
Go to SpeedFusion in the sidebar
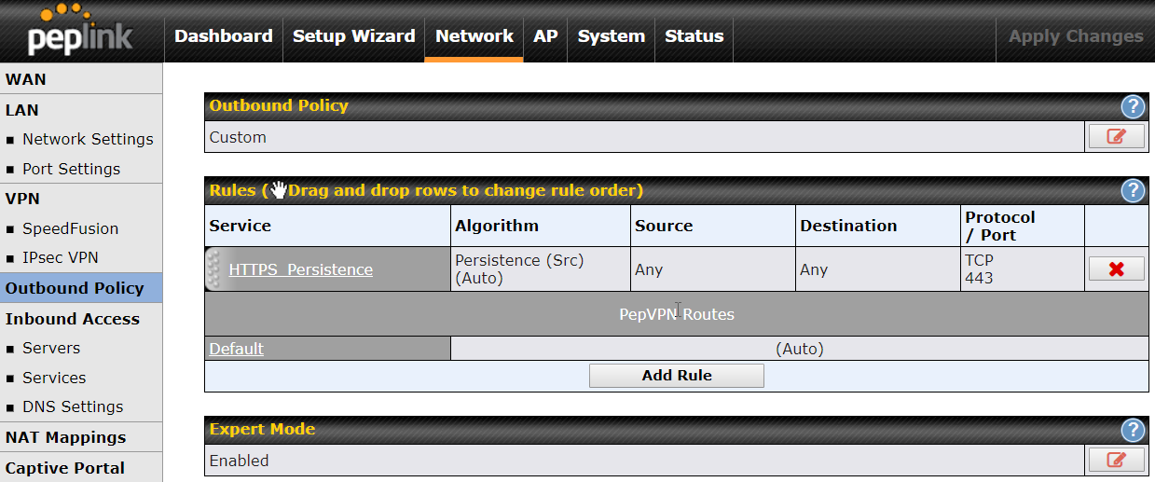pos(71,228)
